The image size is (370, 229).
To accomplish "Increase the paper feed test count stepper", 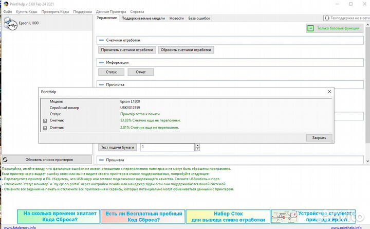I will tap(197, 145).
